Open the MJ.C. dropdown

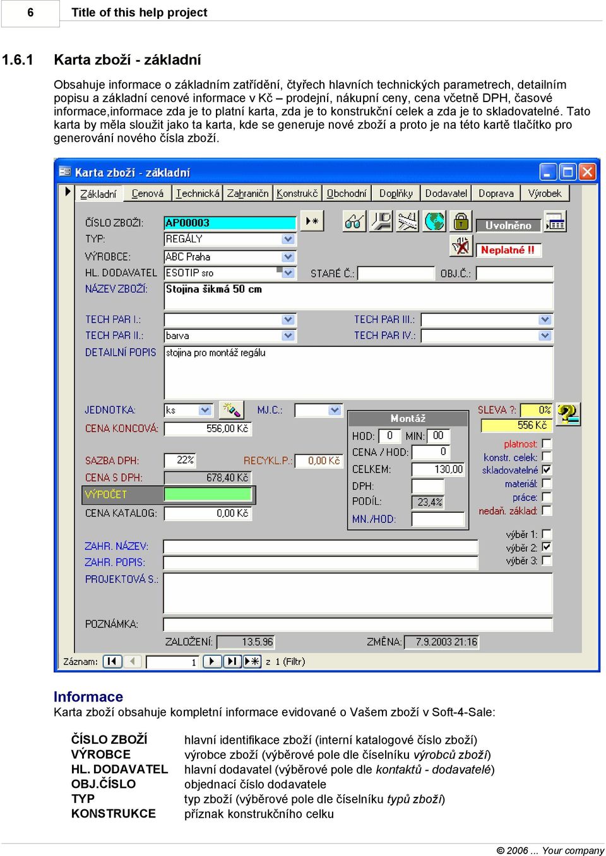pos(335,410)
